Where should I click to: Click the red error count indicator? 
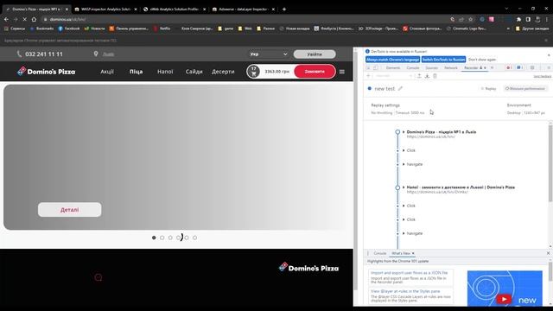click(x=509, y=67)
